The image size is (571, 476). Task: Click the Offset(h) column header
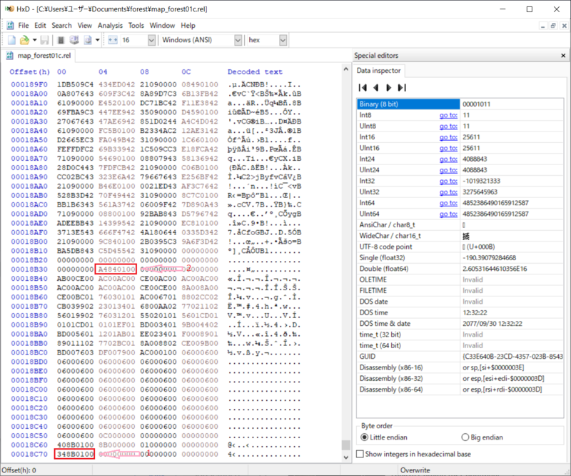[29, 72]
